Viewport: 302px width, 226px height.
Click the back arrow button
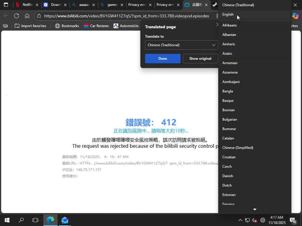[x=6, y=16]
